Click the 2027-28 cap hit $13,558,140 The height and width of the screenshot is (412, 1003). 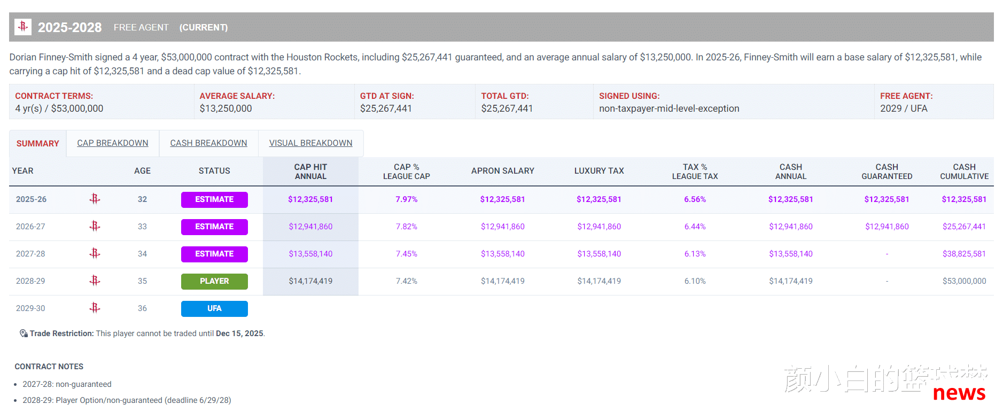click(310, 254)
